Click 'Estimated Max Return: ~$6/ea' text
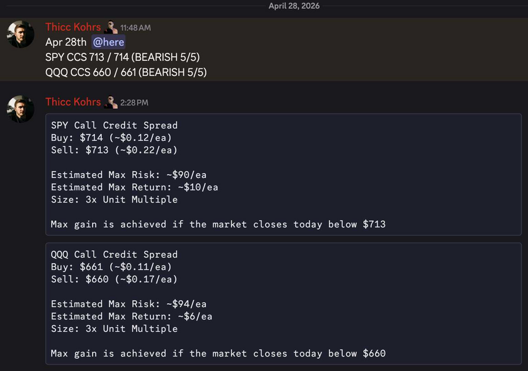The height and width of the screenshot is (371, 528). pyautogui.click(x=132, y=316)
